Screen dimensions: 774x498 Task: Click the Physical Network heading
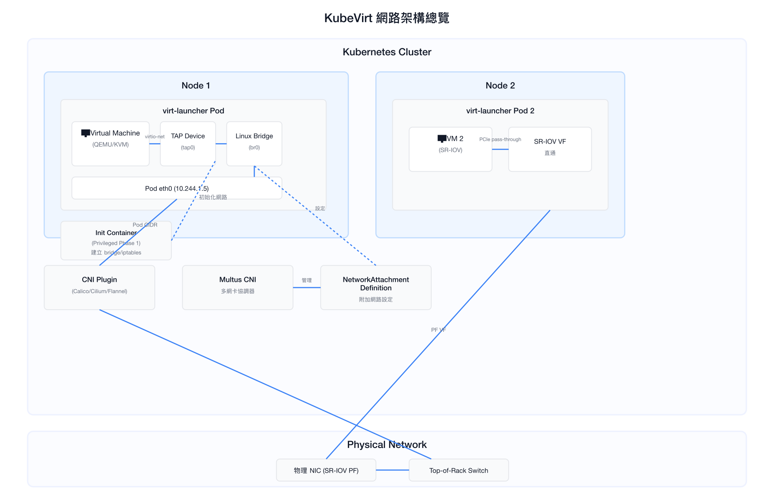[x=387, y=444]
